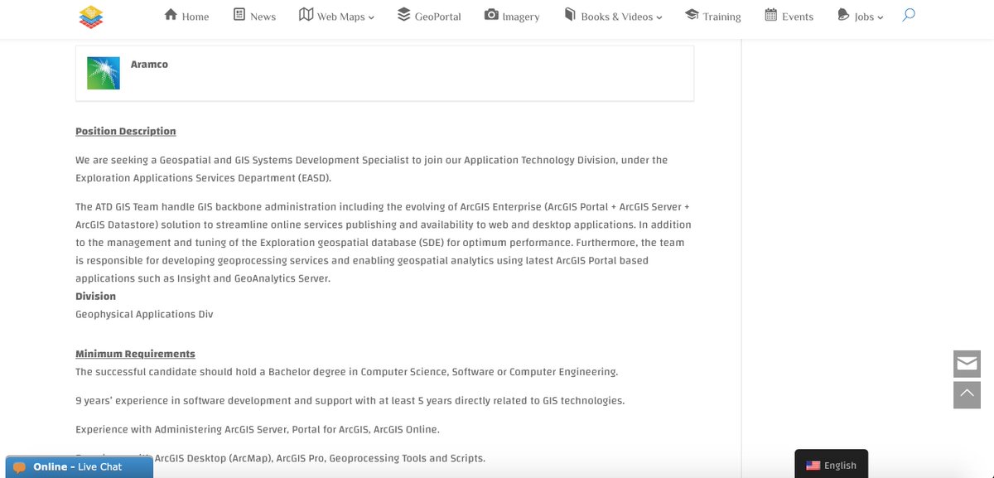
Task: Click the scroll-to-top arrow button
Action: [x=967, y=394]
